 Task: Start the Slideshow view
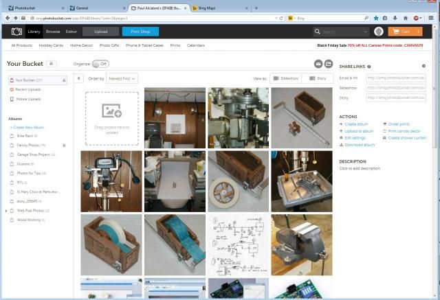(x=286, y=78)
